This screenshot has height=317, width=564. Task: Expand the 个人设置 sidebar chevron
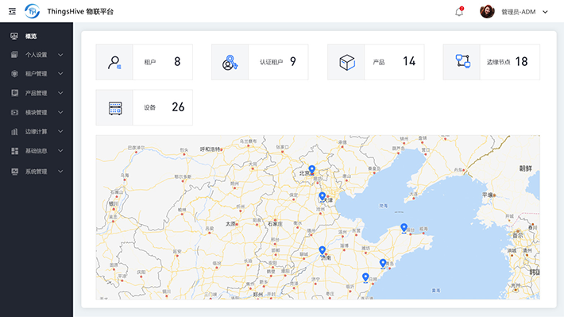tap(60, 55)
